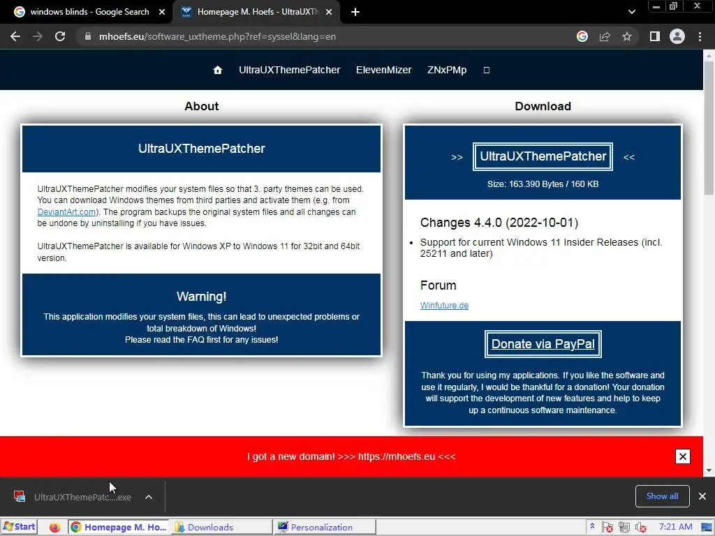Click the forward navigation arrow
This screenshot has width=715, height=536.
coord(38,36)
